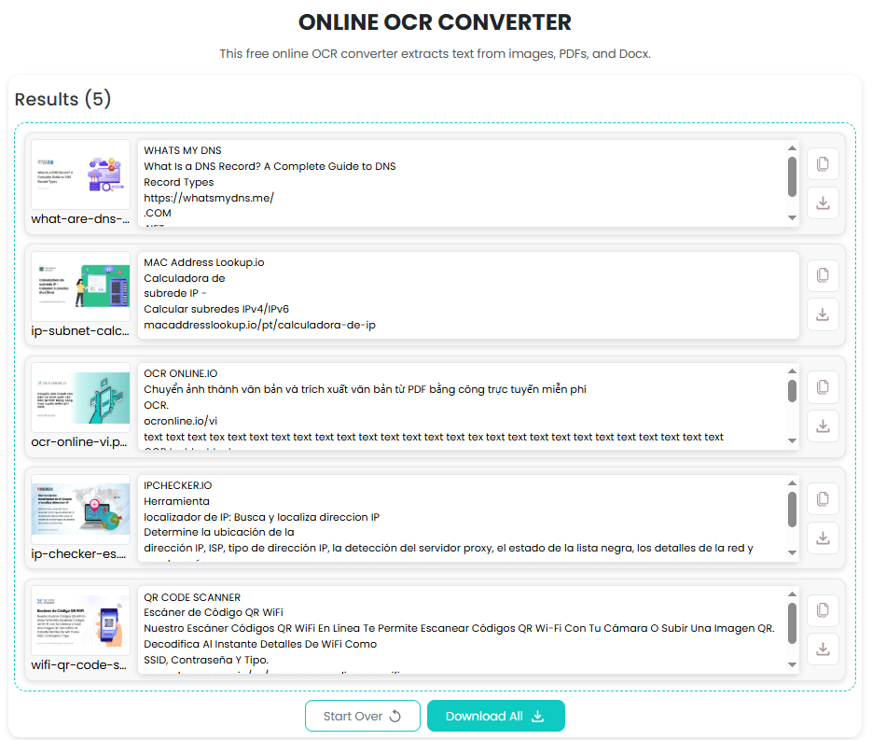This screenshot has width=872, height=740.
Task: Copy text of what-are-dns result
Action: point(823,163)
